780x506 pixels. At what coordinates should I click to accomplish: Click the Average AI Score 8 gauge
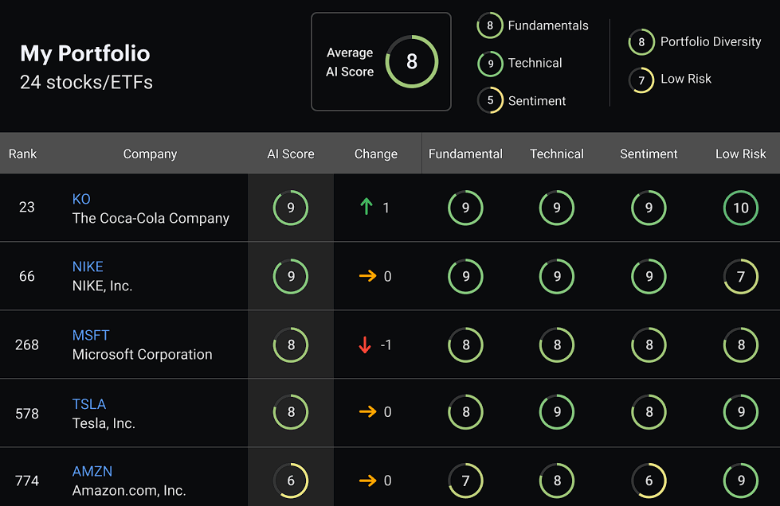(411, 61)
